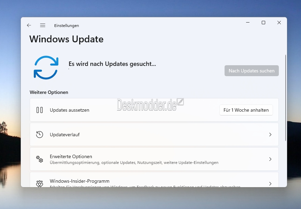Select the Updates aussetzen row
This screenshot has width=301, height=209.
[x=154, y=110]
